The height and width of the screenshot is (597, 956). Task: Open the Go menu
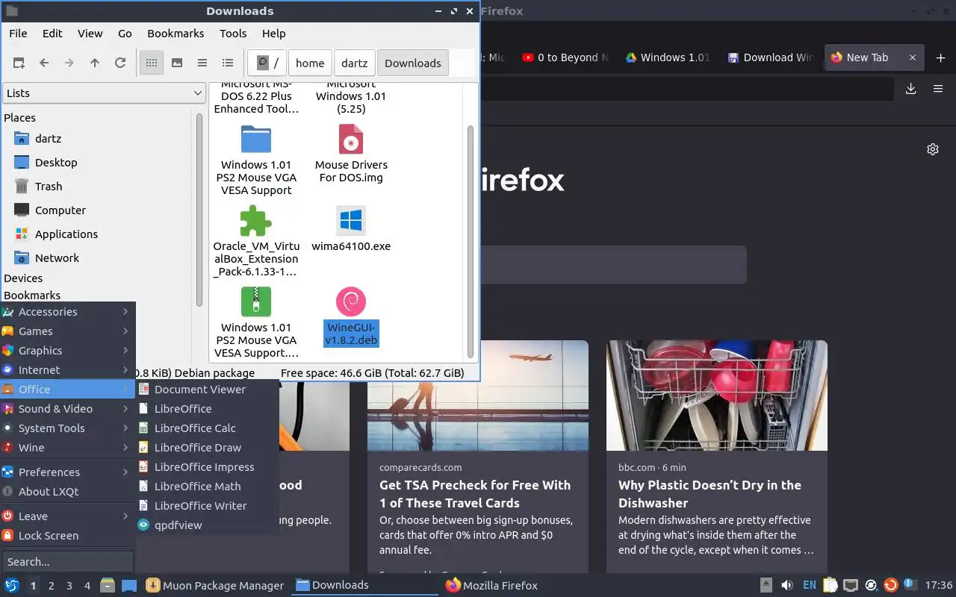(x=125, y=34)
